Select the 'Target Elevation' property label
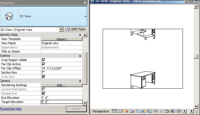The width and height of the screenshot is (200, 115). tap(12, 102)
